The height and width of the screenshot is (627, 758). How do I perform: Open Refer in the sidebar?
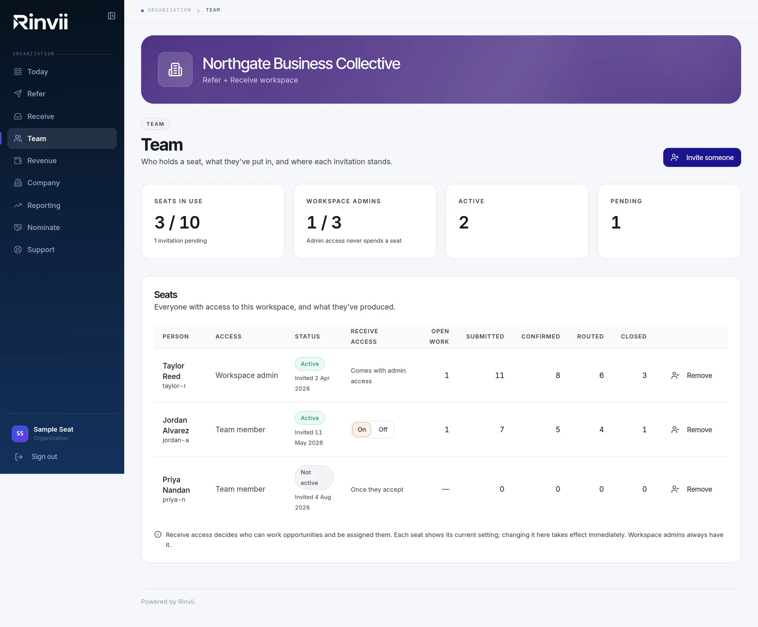(62, 94)
